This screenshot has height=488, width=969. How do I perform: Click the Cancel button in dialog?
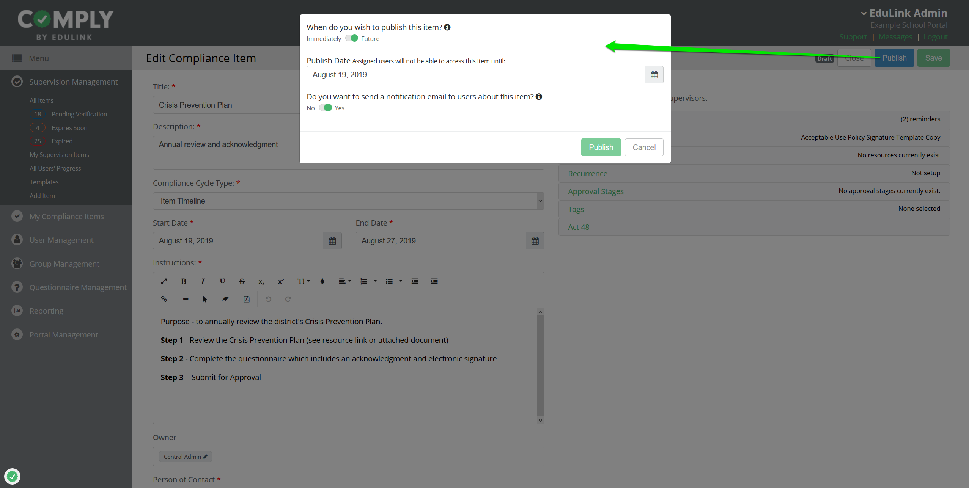(x=644, y=147)
